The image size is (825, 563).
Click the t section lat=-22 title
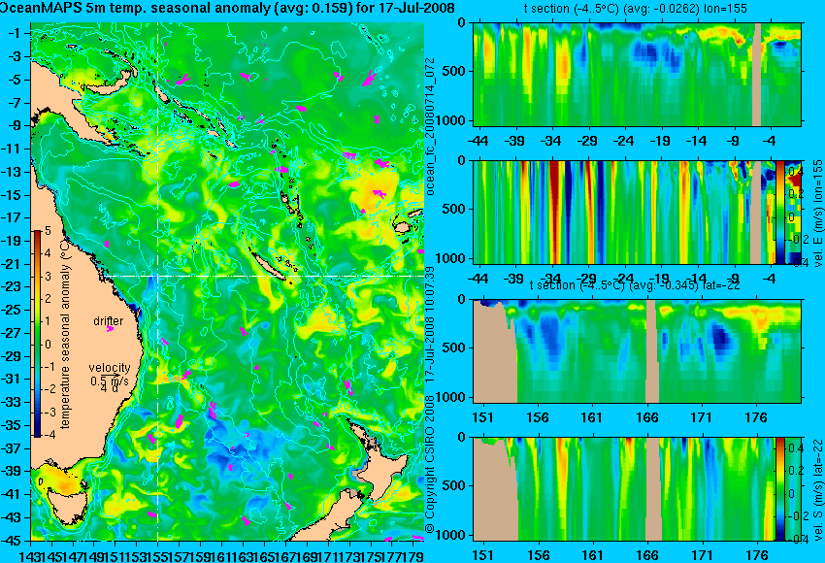point(635,285)
